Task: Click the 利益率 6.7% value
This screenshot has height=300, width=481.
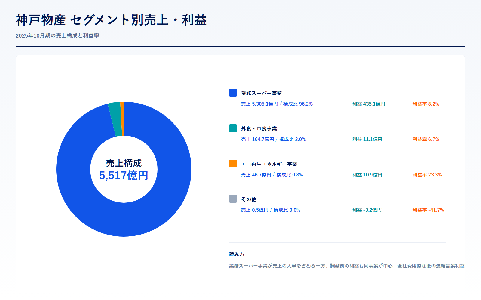Action: coord(426,139)
